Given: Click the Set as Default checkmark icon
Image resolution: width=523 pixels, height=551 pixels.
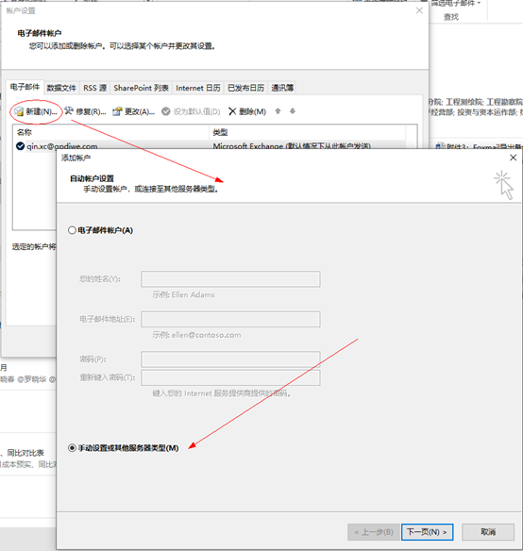Looking at the screenshot, I should [166, 111].
